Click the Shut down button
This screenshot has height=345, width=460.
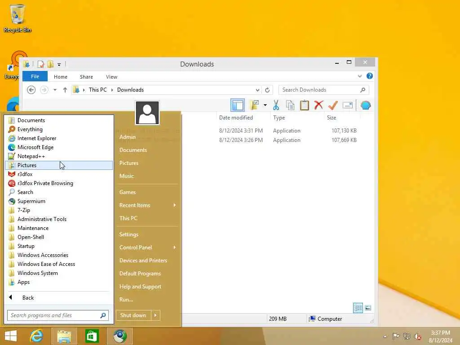pyautogui.click(x=133, y=315)
